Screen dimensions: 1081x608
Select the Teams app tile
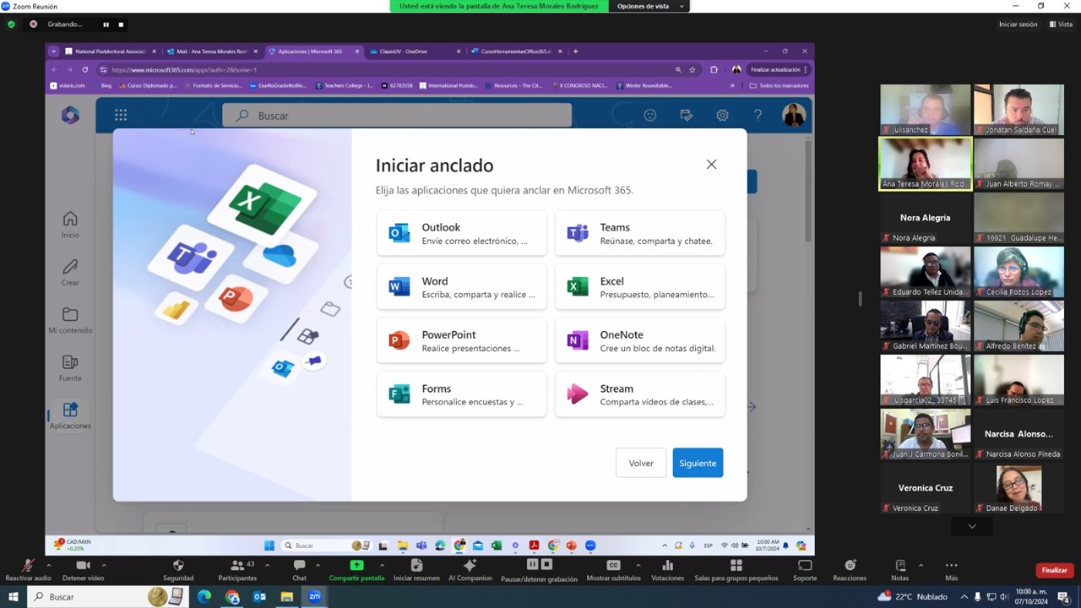pos(639,233)
